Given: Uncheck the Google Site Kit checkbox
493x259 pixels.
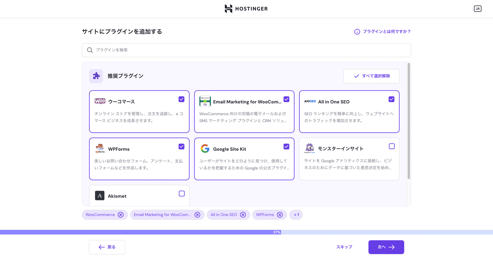Looking at the screenshot, I should point(287,146).
